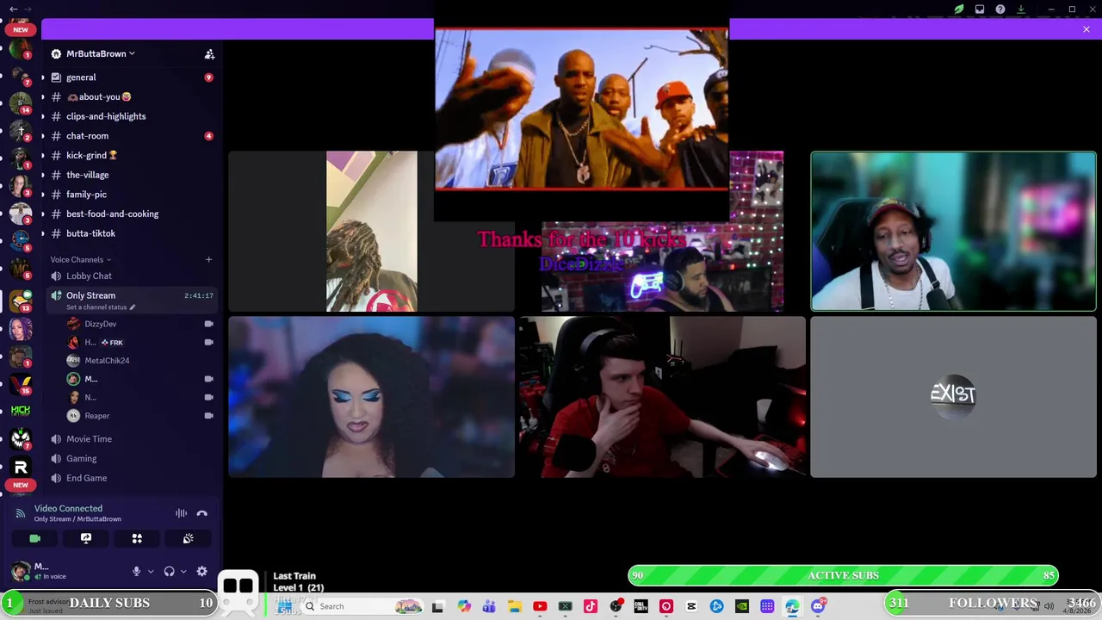Viewport: 1102px width, 620px height.
Task: Open YouTube from the taskbar
Action: coord(540,606)
